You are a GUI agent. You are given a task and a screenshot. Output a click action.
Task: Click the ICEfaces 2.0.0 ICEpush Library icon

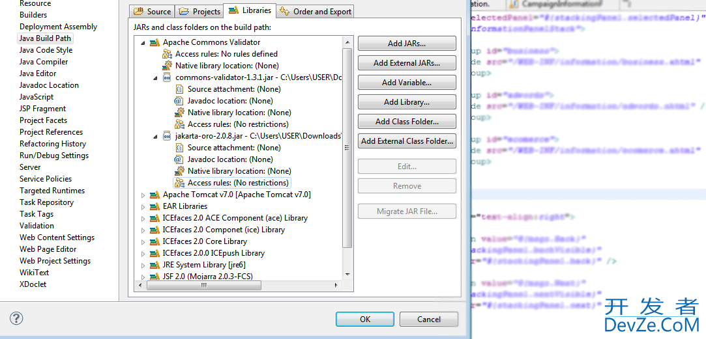(155, 253)
